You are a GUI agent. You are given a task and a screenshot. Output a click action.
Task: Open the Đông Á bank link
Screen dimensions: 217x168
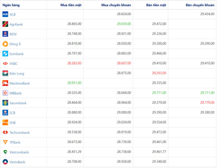[x=15, y=44]
